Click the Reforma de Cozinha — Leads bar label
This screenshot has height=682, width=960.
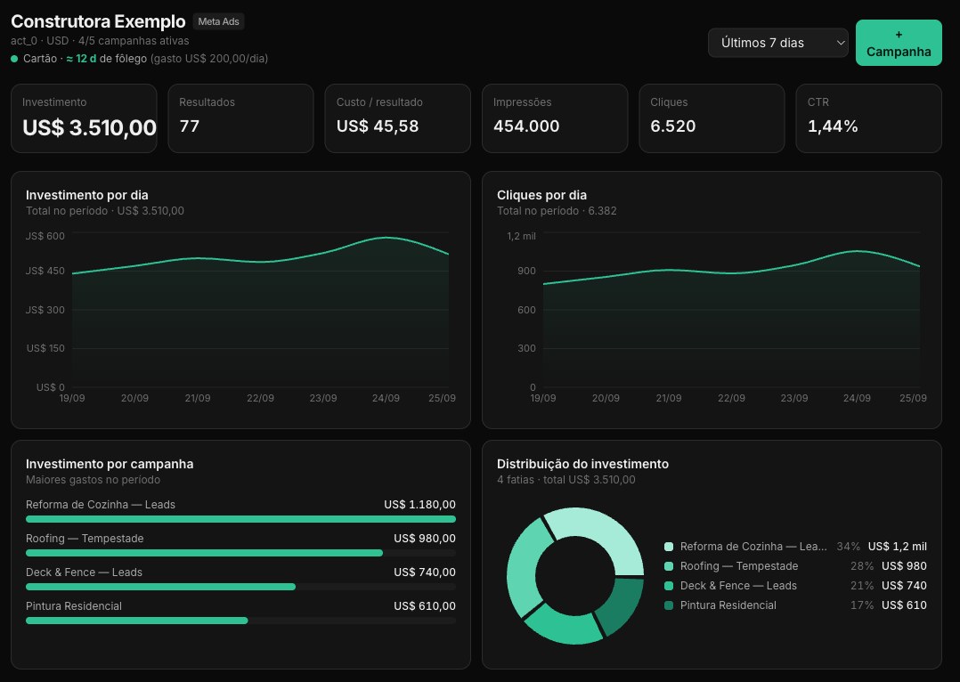coord(101,505)
